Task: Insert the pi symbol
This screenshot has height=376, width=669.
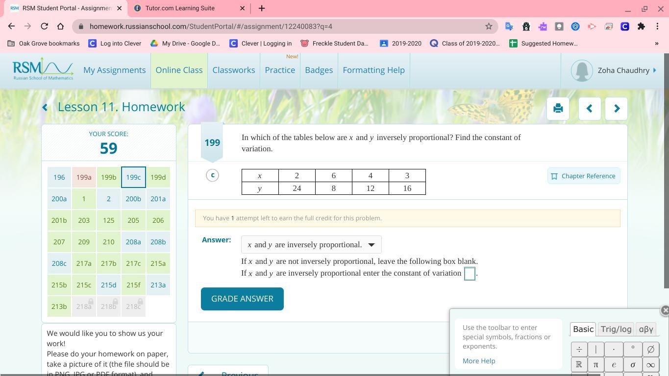Action: [595, 365]
